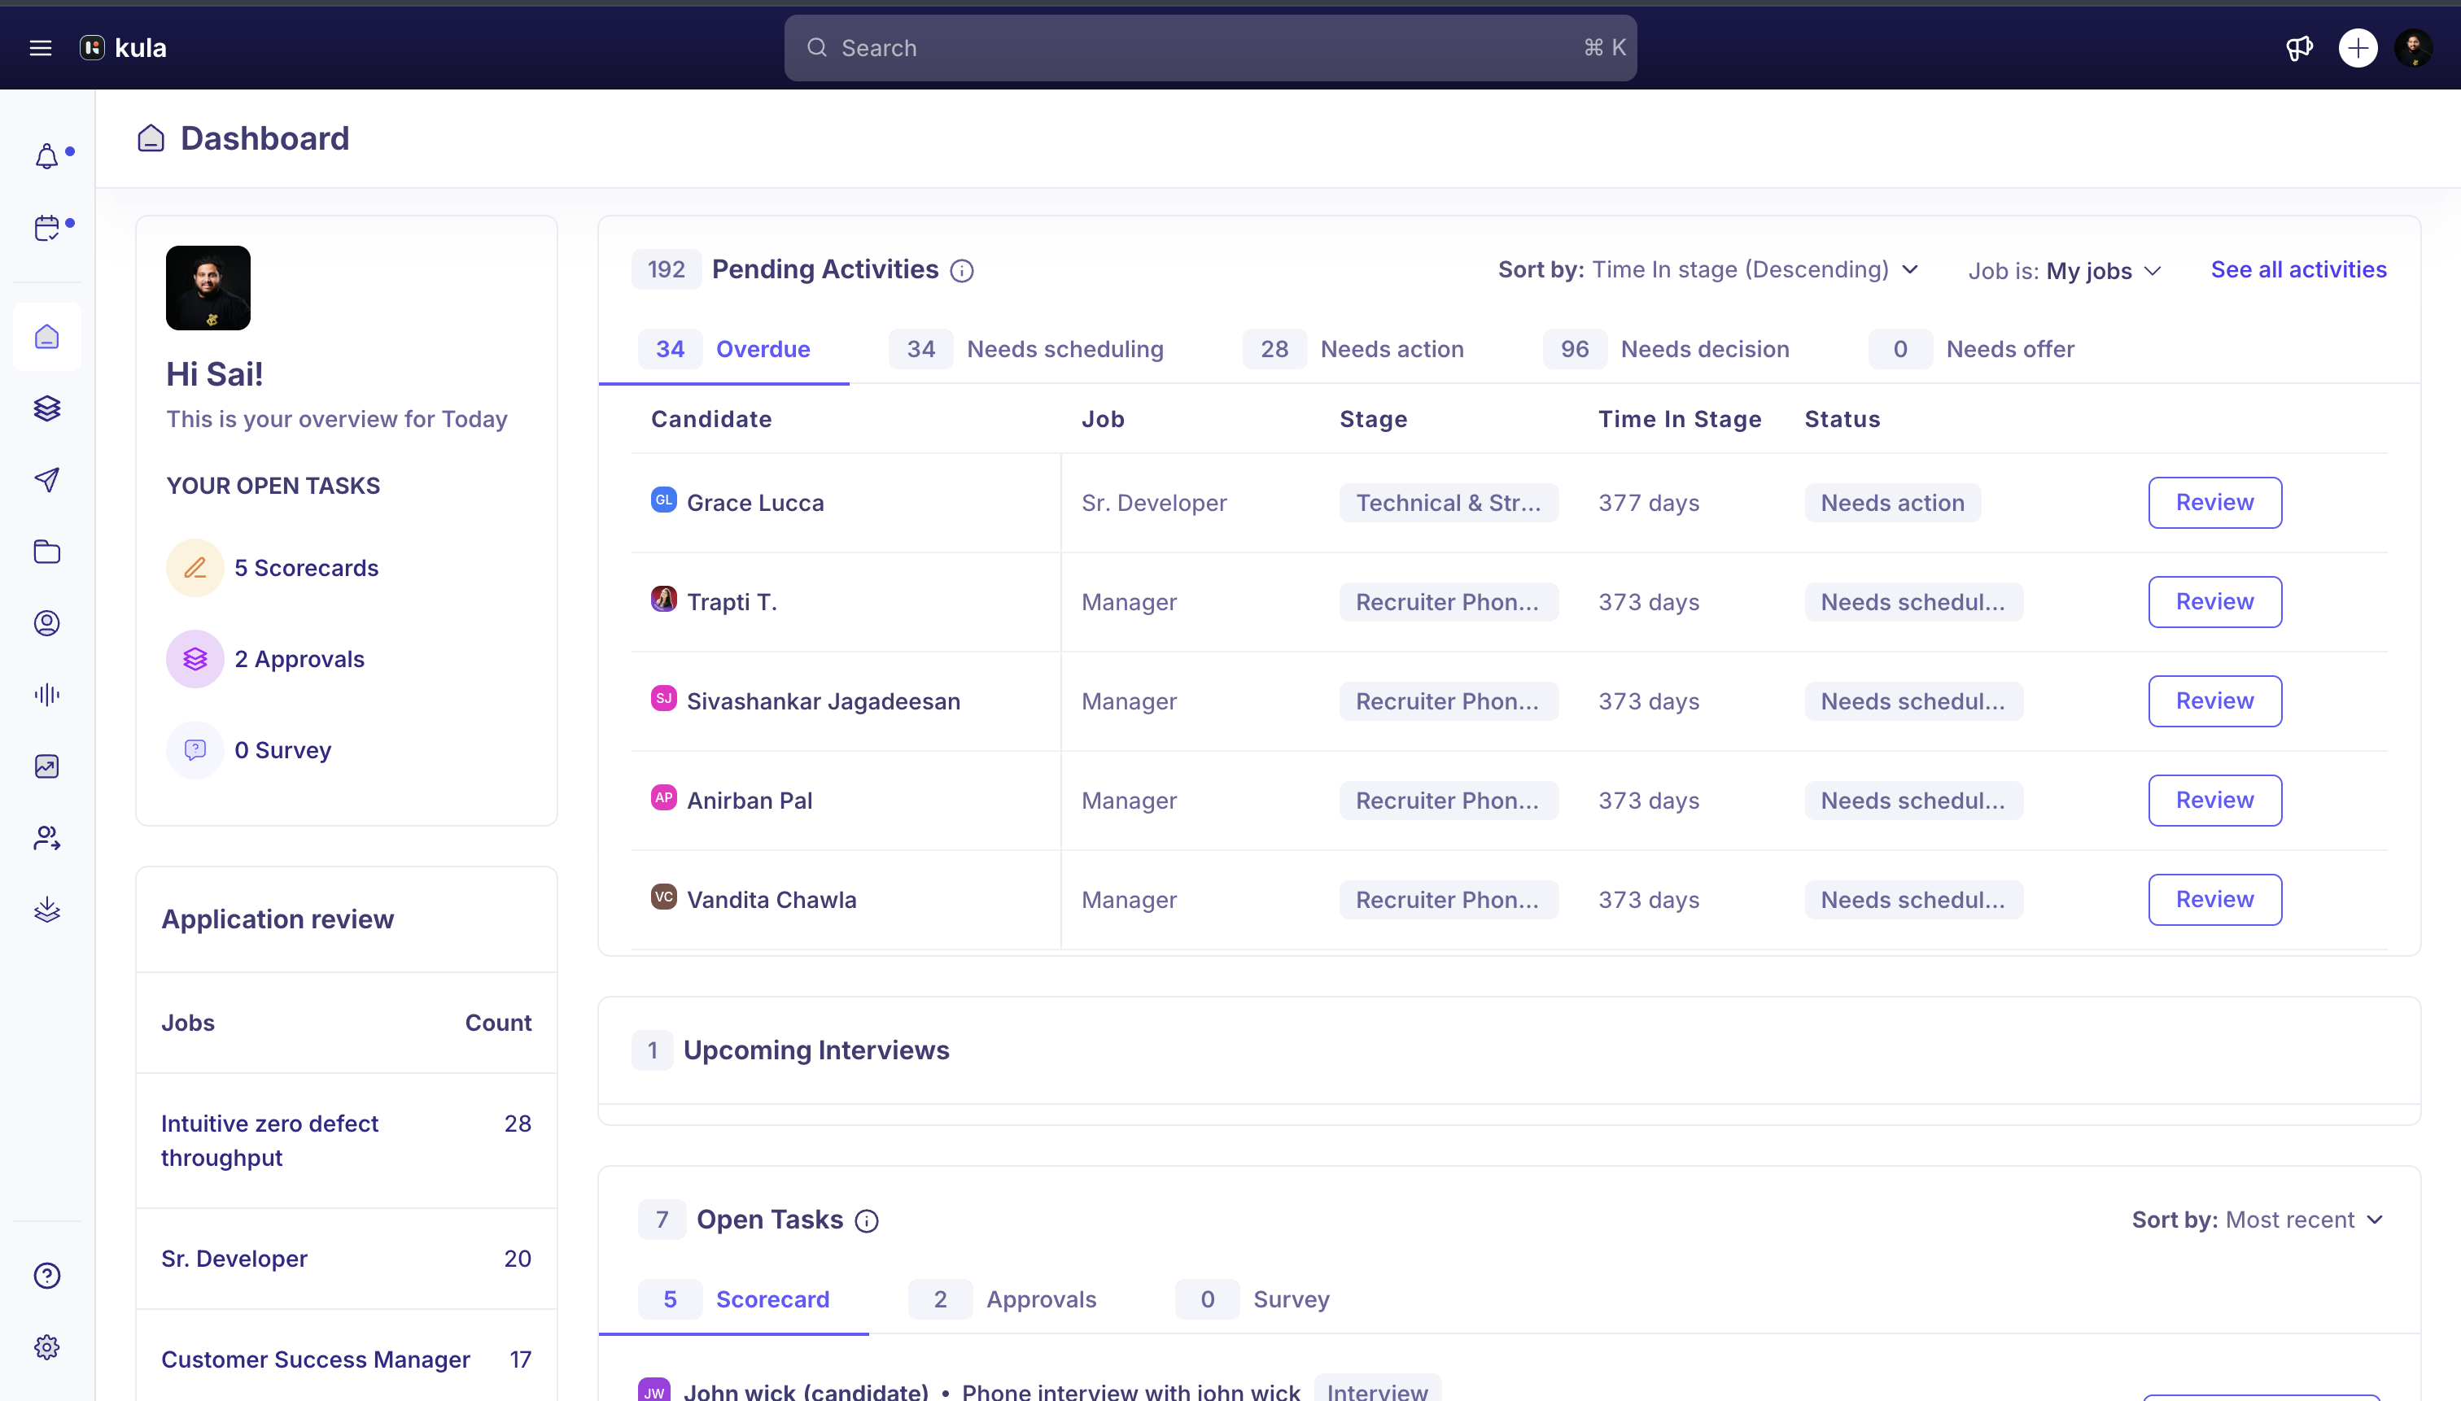
Task: Click Review for Grace Lucca
Action: click(x=2214, y=502)
